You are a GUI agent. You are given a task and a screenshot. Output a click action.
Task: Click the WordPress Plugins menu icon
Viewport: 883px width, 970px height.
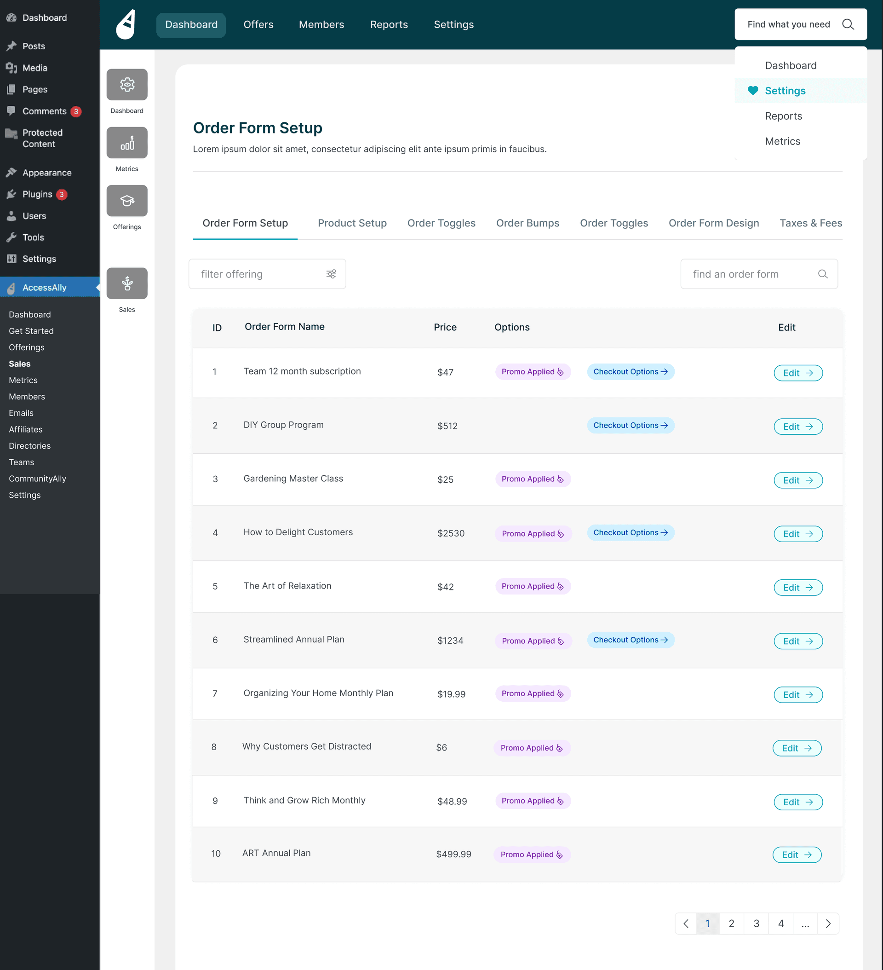click(x=11, y=194)
